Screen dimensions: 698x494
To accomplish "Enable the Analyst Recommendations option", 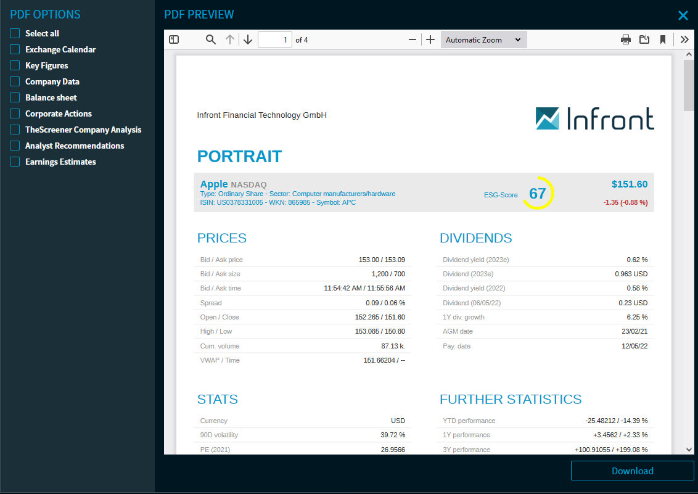I will [15, 146].
